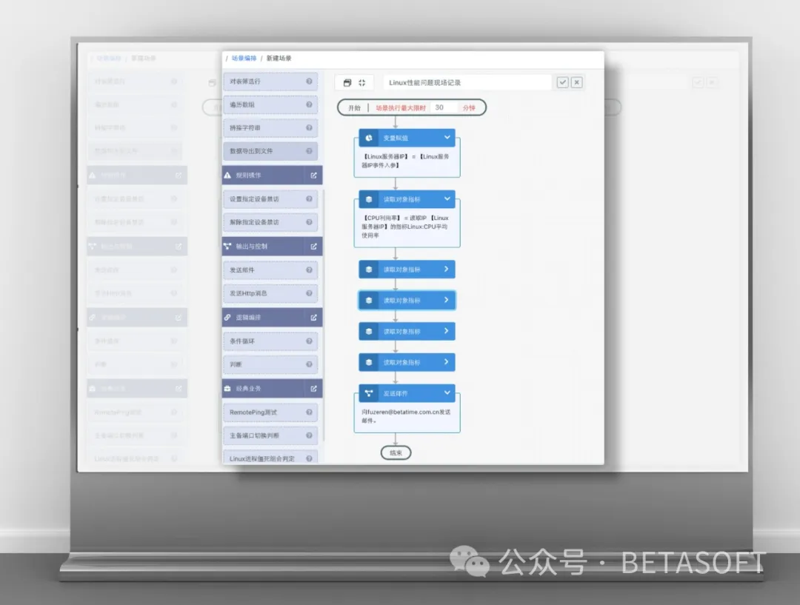Click the component sidebar vertical scrollbar
800x605 pixels.
tap(324, 315)
